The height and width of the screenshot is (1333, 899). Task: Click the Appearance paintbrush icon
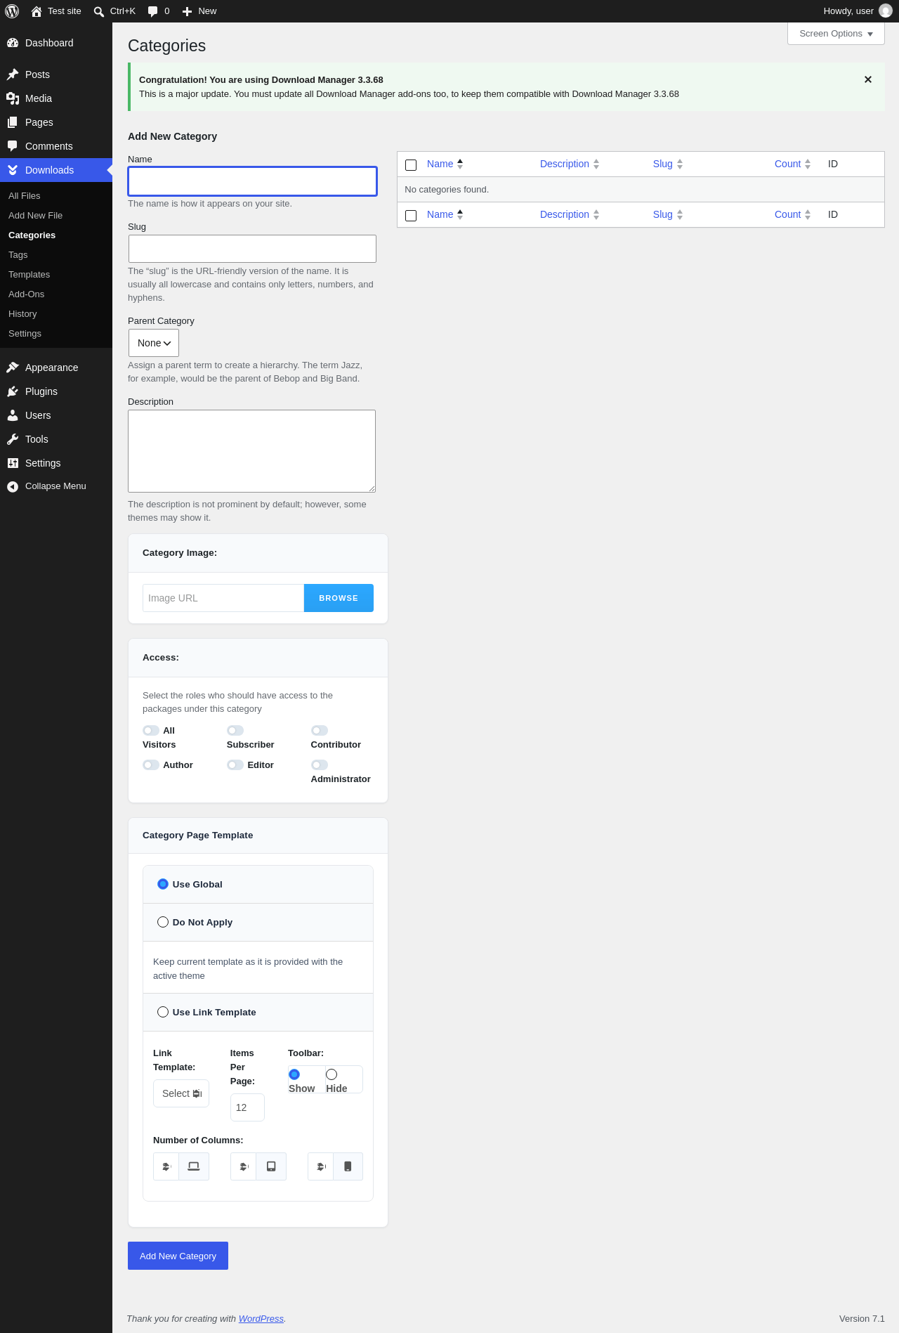click(13, 368)
